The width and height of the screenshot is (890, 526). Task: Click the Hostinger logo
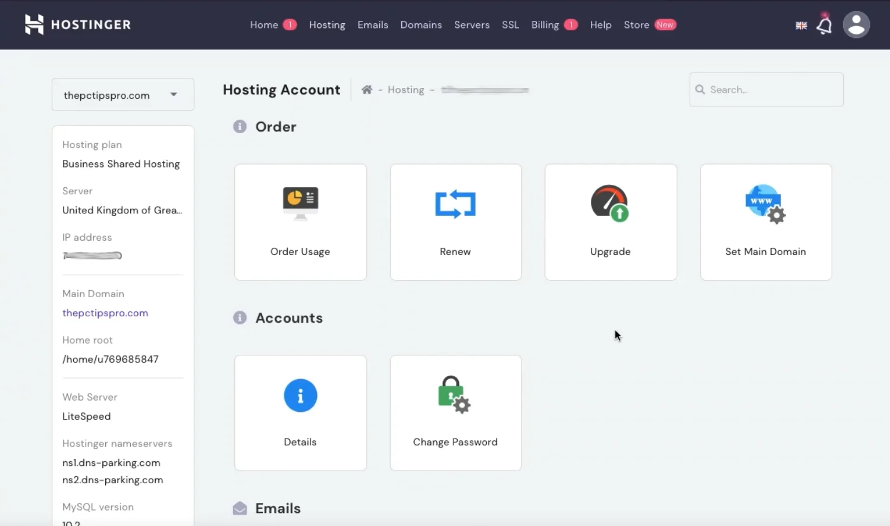(78, 24)
